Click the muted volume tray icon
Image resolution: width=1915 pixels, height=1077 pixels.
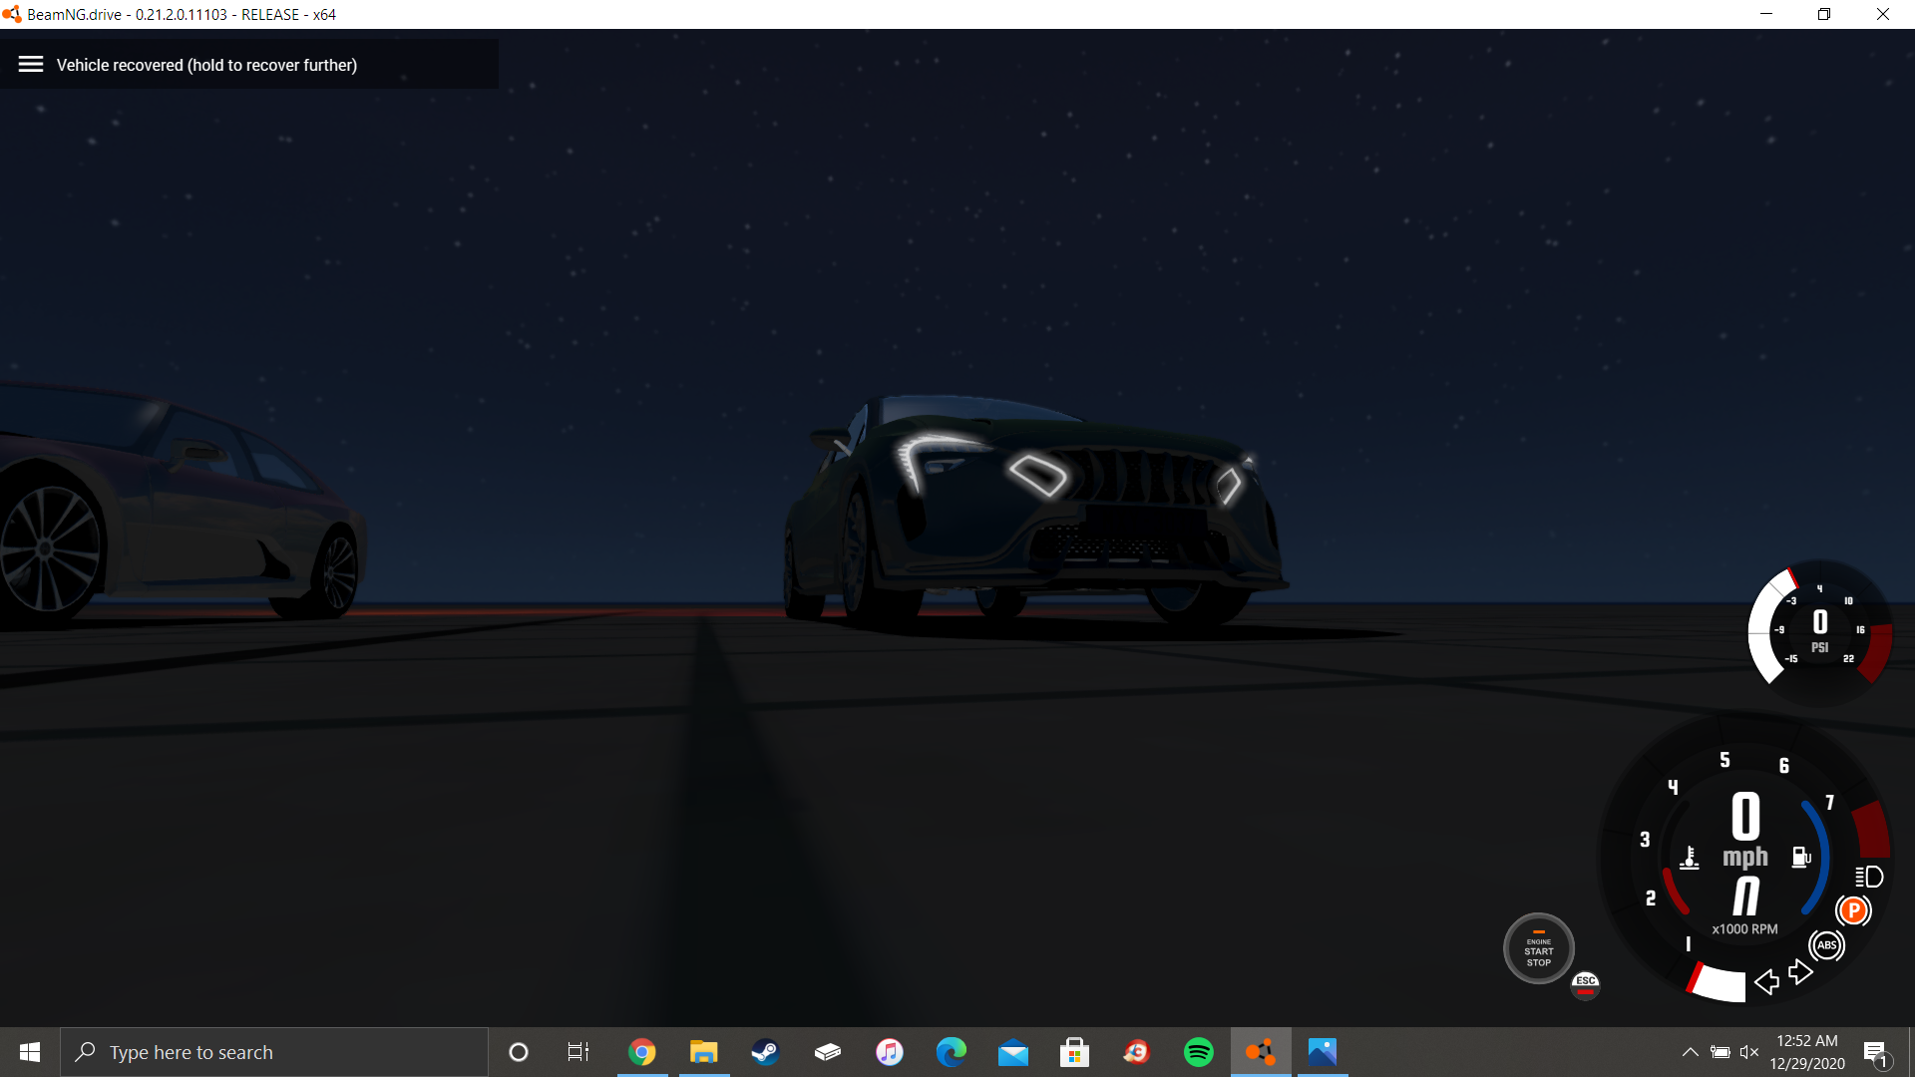click(1749, 1052)
